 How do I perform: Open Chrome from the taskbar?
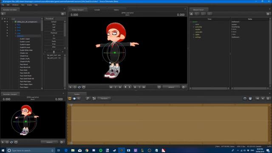coord(87,150)
